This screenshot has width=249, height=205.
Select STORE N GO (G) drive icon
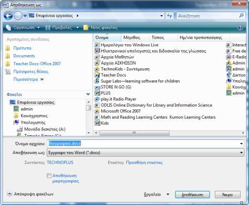(x=97, y=87)
